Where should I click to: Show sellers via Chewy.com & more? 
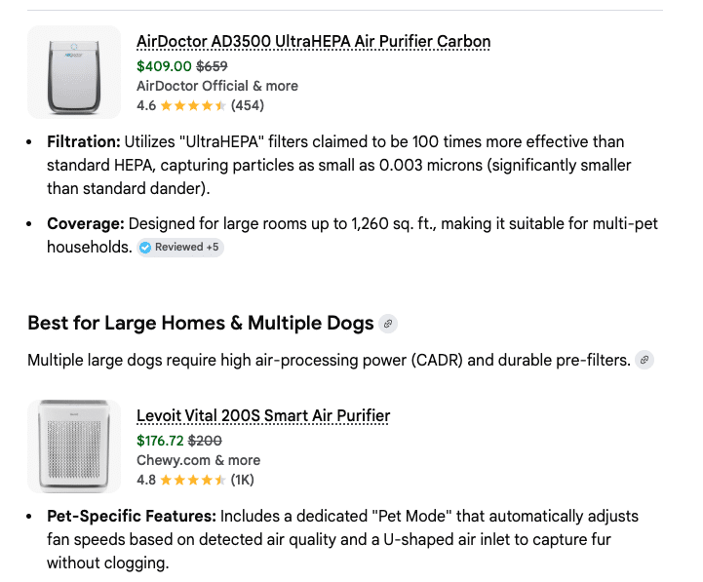click(198, 460)
